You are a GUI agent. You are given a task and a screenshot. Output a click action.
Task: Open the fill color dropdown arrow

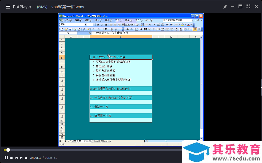coord(185,25)
